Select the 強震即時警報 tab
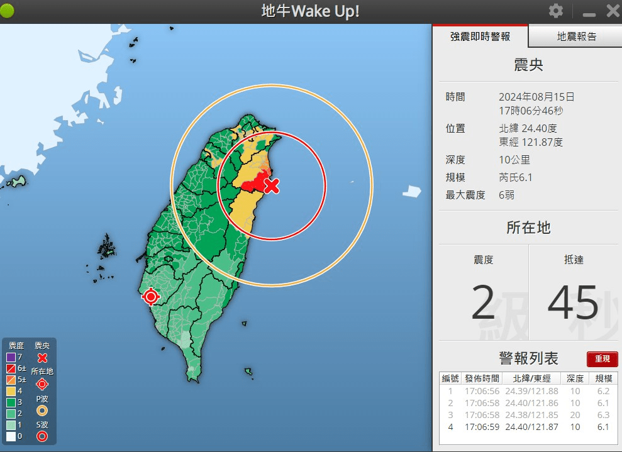Image resolution: width=622 pixels, height=452 pixels. [x=480, y=36]
